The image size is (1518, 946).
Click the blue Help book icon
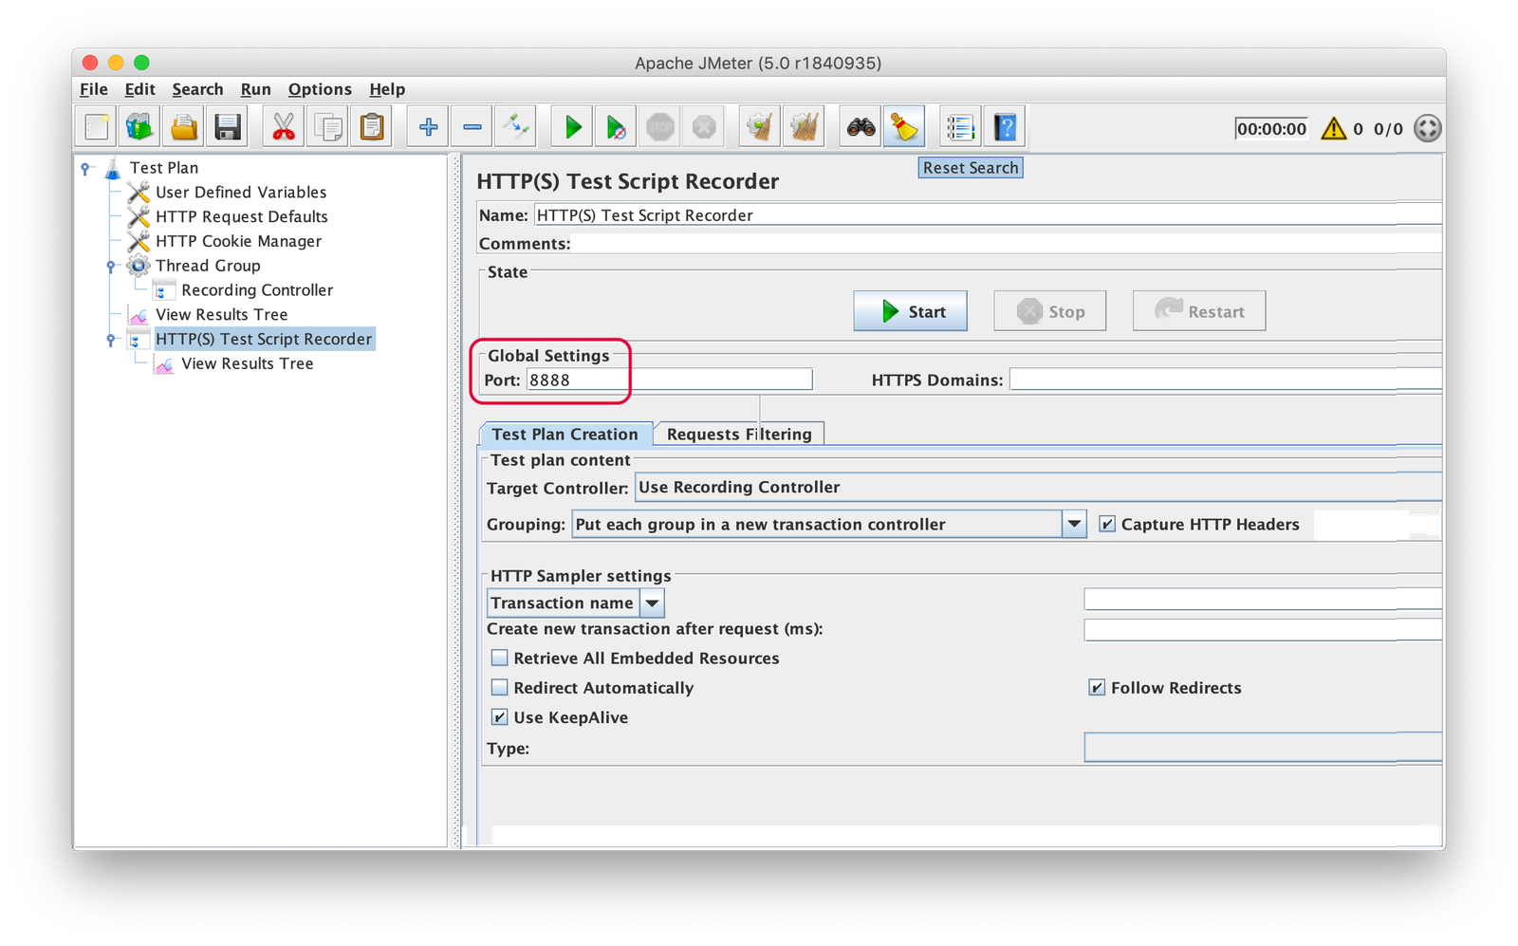click(1005, 127)
